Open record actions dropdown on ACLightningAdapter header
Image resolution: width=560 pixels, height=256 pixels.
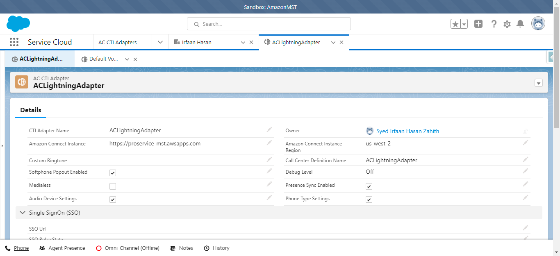point(539,83)
